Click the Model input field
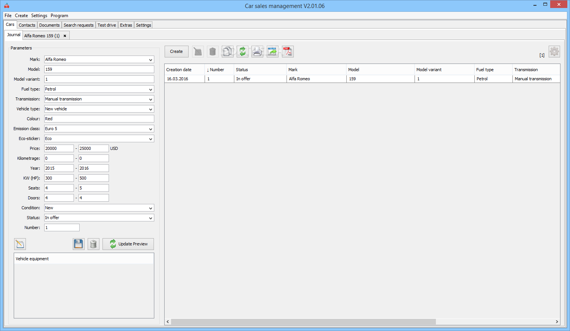The image size is (570, 331). point(99,69)
